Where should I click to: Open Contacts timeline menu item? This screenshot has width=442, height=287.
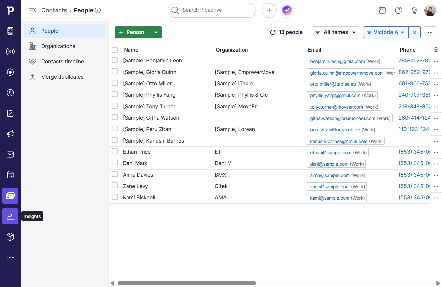[x=65, y=62]
